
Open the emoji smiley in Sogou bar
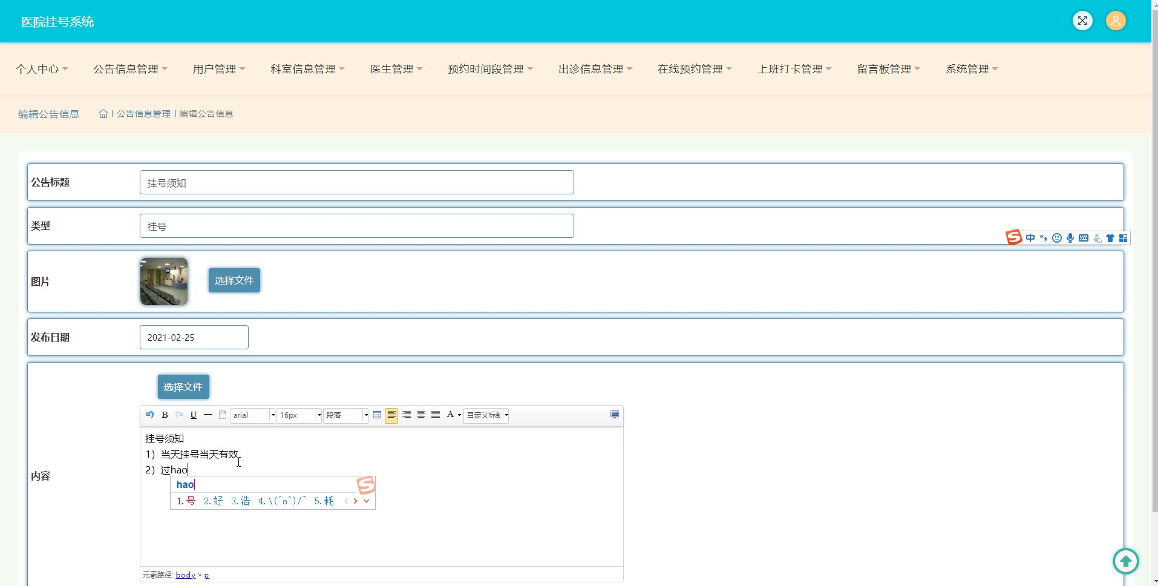point(1057,238)
